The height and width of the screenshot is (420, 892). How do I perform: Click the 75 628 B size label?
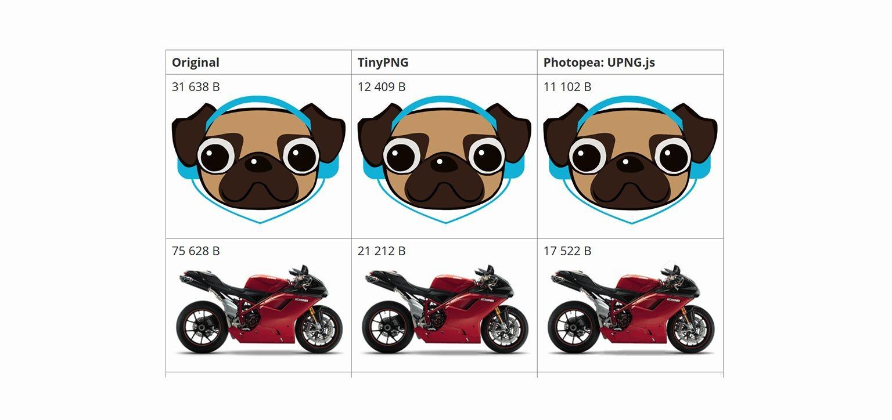click(x=196, y=251)
